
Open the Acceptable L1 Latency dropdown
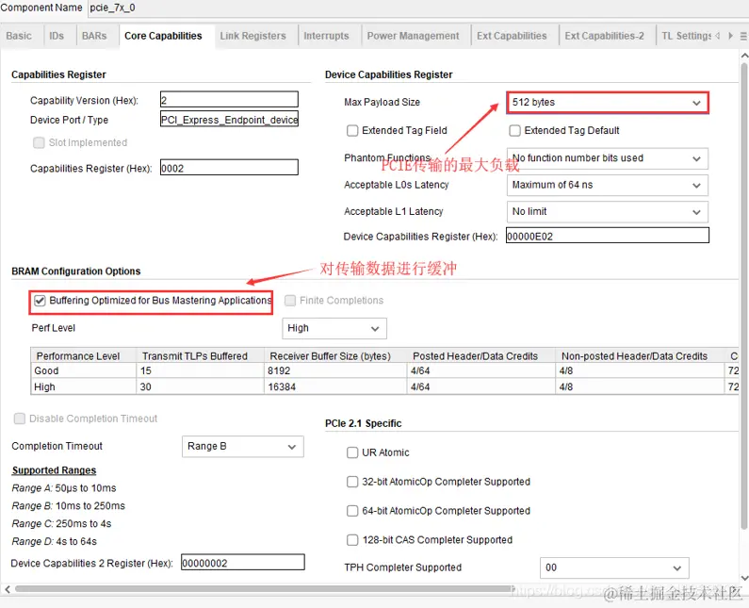point(608,212)
